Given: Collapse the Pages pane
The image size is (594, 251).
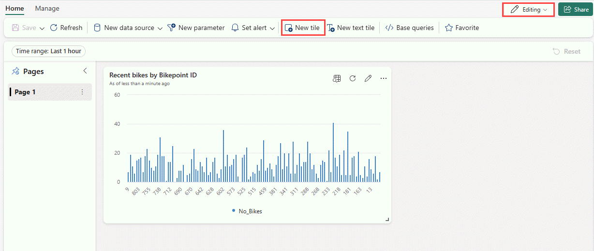Looking at the screenshot, I should (x=85, y=71).
